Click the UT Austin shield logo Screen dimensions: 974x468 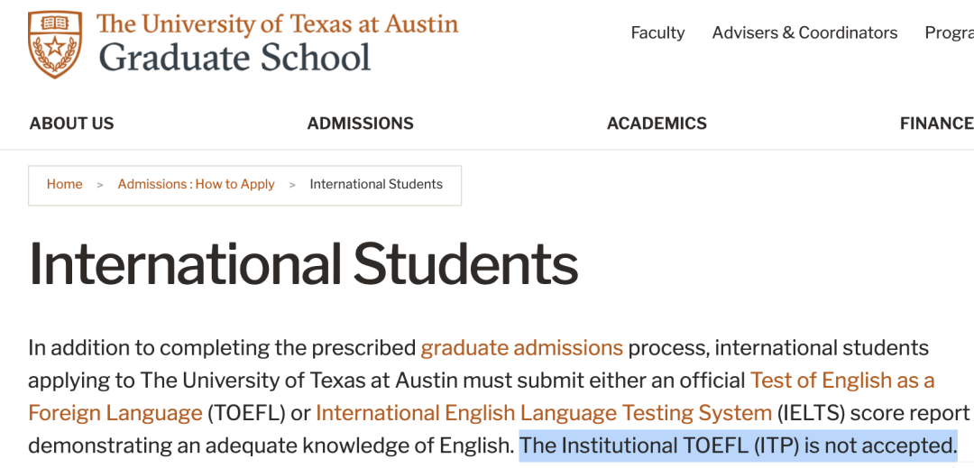coord(55,44)
